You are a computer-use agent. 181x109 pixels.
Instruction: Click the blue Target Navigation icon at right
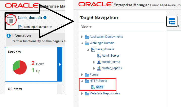coord(172,21)
